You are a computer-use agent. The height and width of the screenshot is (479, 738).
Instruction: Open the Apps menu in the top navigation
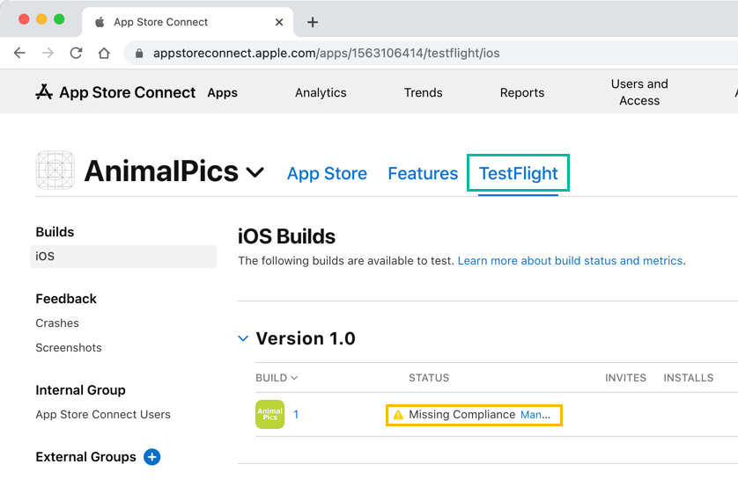coord(222,93)
